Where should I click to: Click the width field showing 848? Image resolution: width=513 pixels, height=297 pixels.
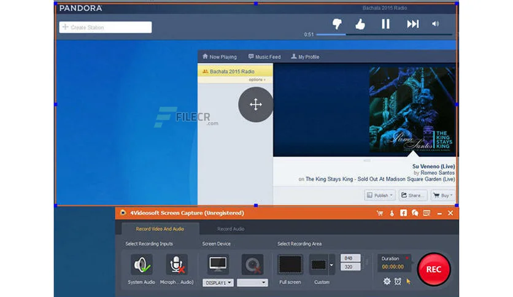click(x=350, y=258)
